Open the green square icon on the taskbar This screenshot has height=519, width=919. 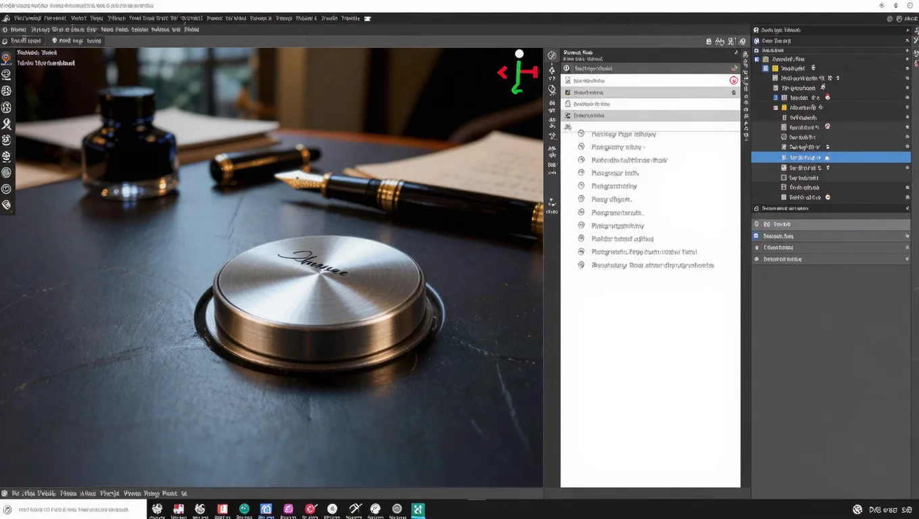[x=418, y=509]
